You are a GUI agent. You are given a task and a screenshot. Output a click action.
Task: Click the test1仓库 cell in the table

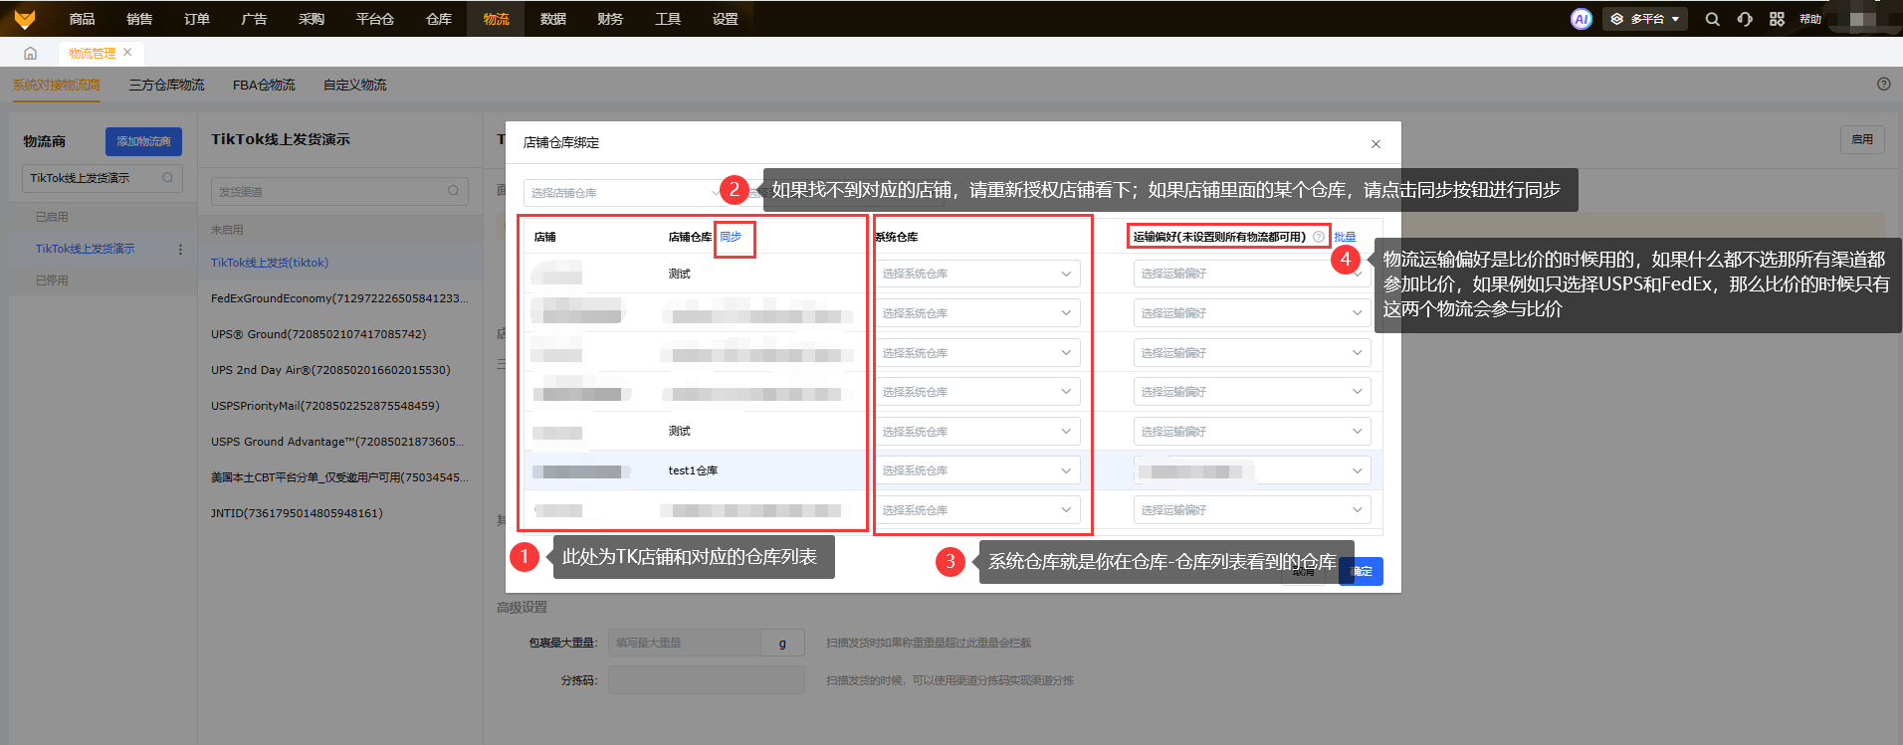693,470
